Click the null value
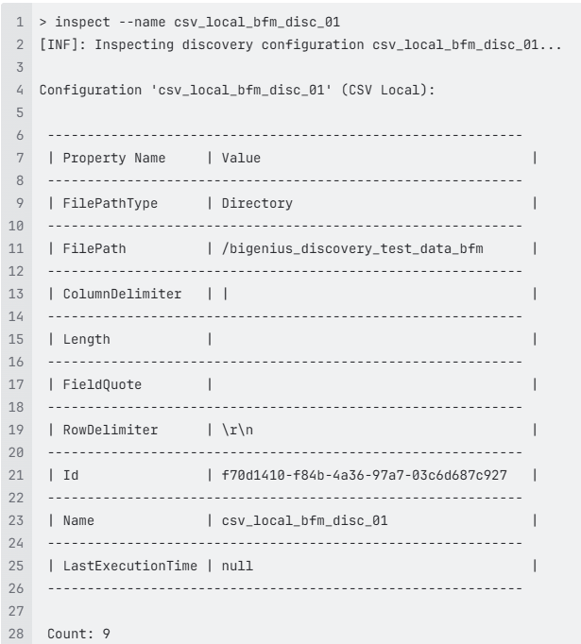 237,566
